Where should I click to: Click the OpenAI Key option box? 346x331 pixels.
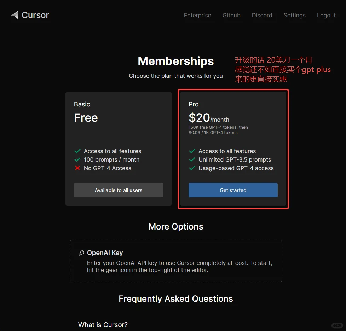[176, 261]
